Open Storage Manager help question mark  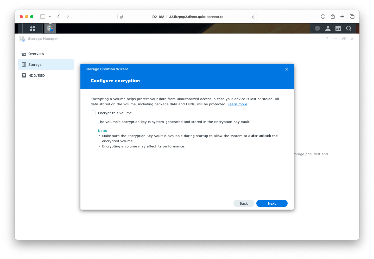pos(327,39)
